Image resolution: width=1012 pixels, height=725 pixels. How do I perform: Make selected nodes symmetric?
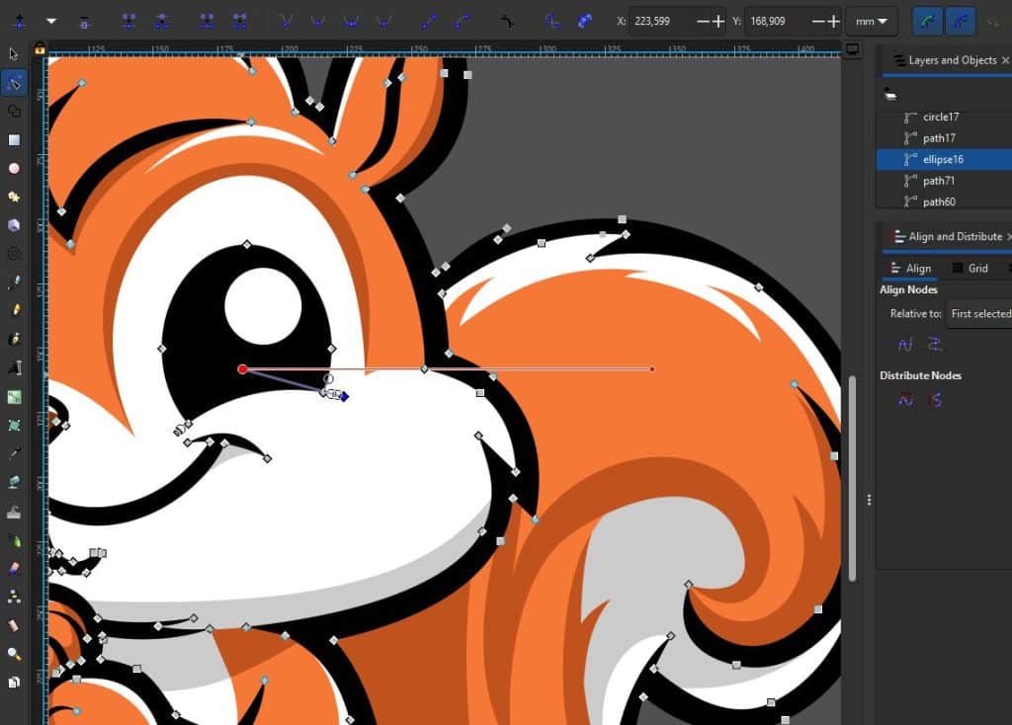[351, 22]
